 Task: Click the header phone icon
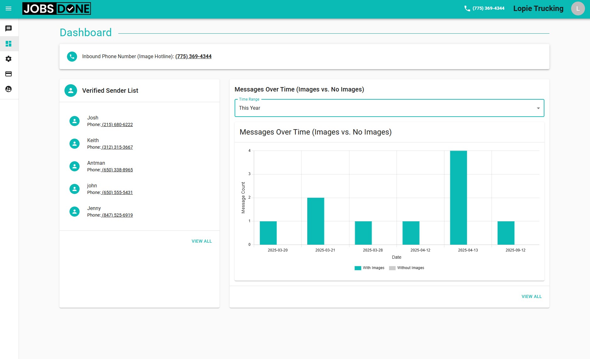tap(467, 8)
